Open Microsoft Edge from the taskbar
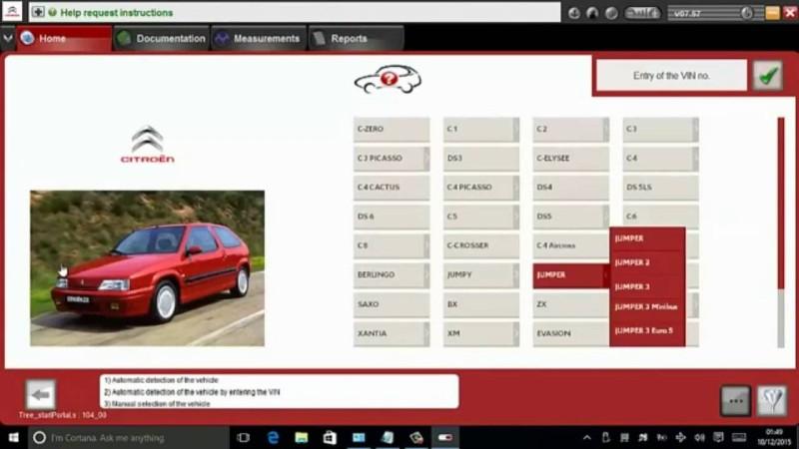This screenshot has width=799, height=449. click(273, 438)
